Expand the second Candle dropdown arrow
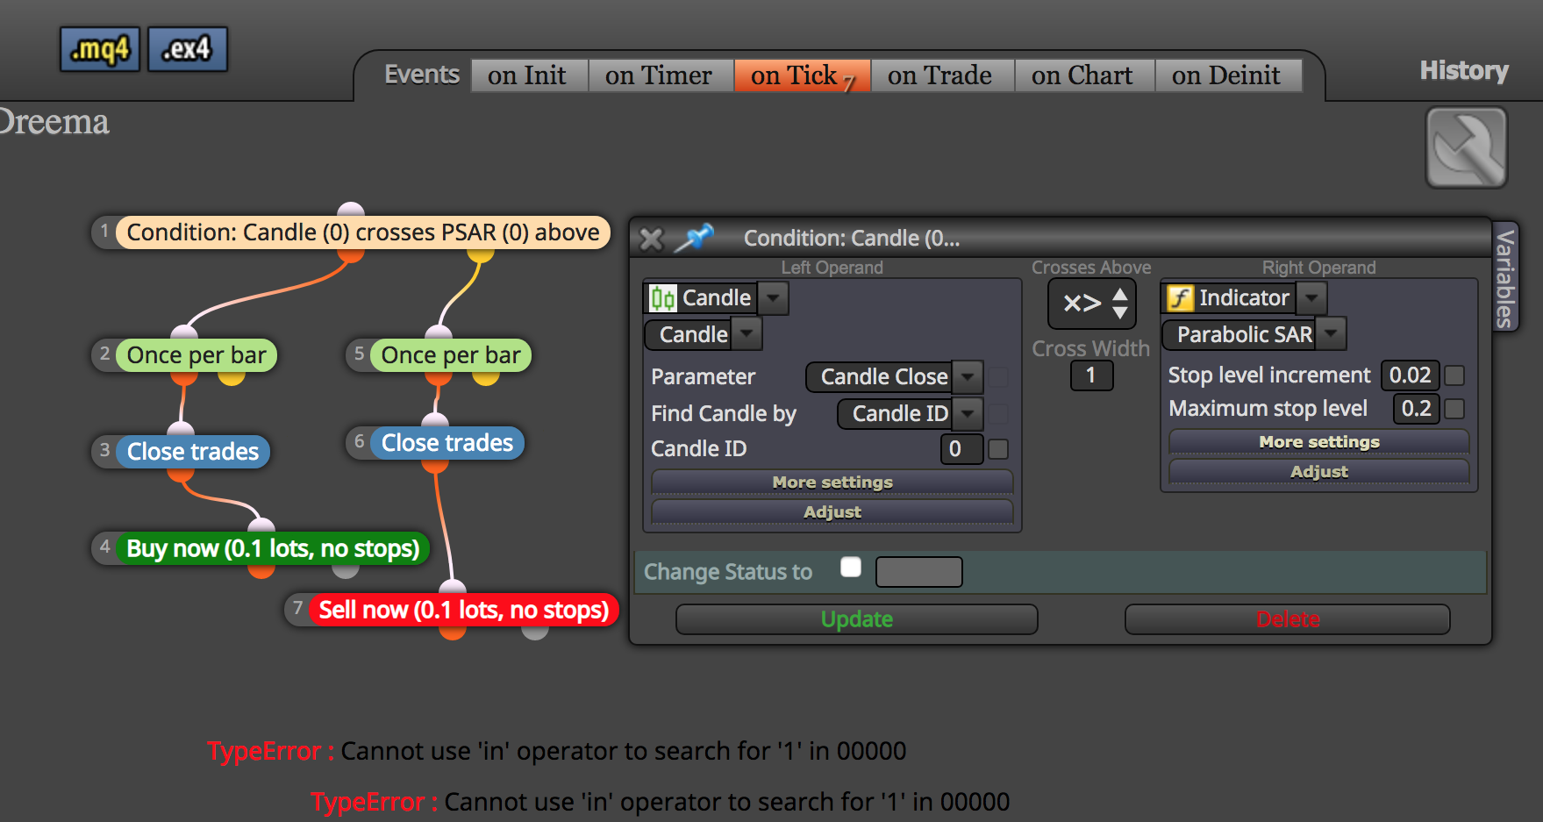This screenshot has width=1543, height=822. coord(746,334)
